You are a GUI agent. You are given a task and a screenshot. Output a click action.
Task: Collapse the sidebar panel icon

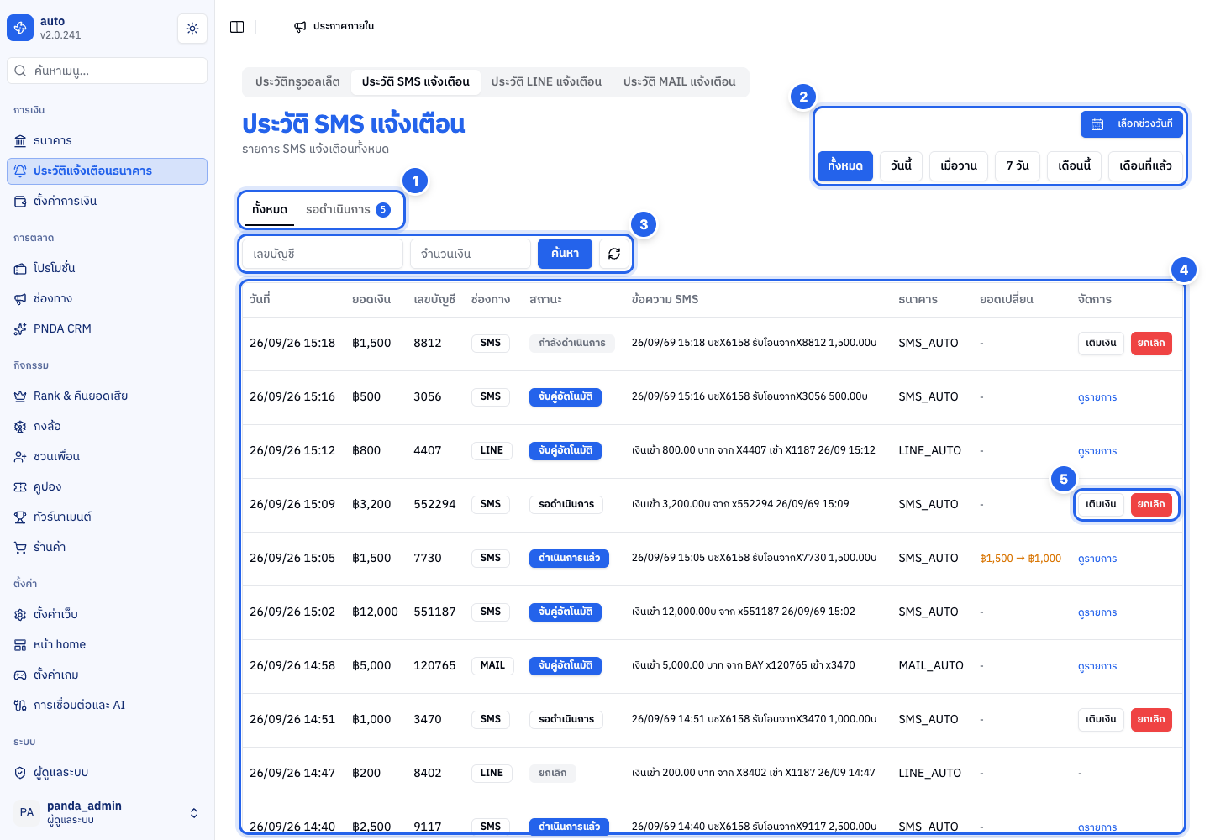[237, 27]
